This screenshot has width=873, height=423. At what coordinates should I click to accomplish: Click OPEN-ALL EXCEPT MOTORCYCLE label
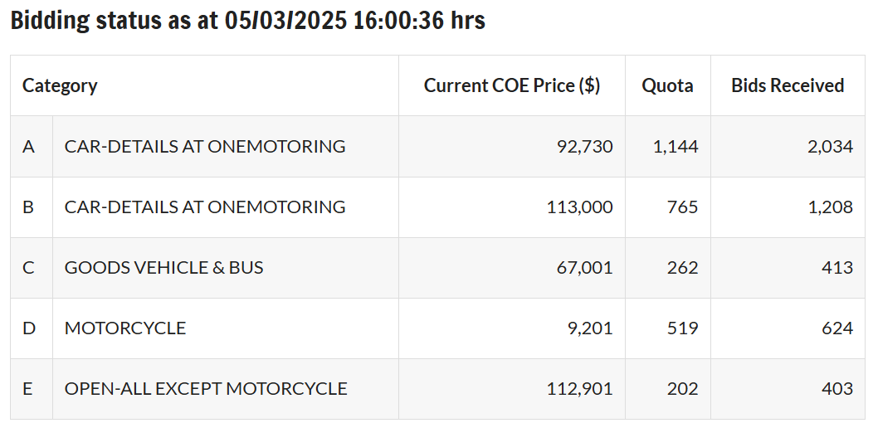(x=206, y=388)
